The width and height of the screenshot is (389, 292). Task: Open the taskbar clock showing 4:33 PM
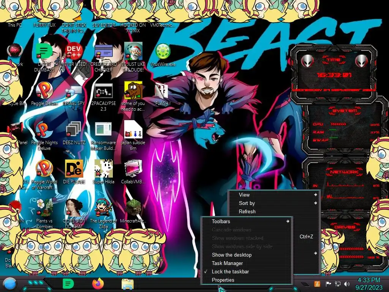click(x=369, y=284)
